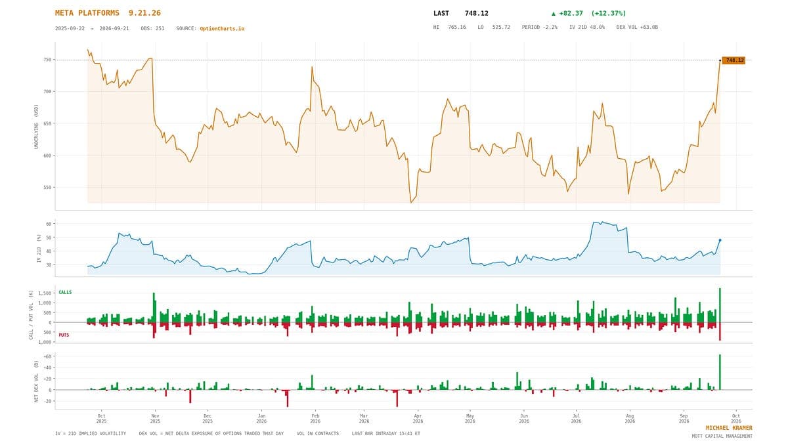Click the VOL IN CONTRACTS footnote

pyautogui.click(x=318, y=433)
